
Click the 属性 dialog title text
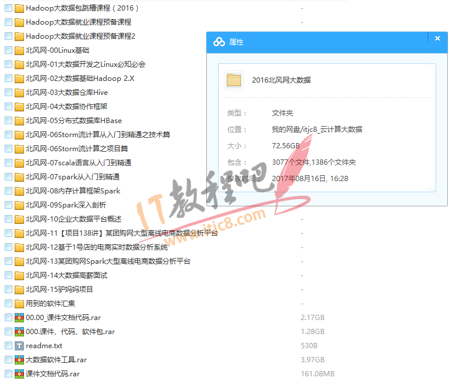(236, 42)
